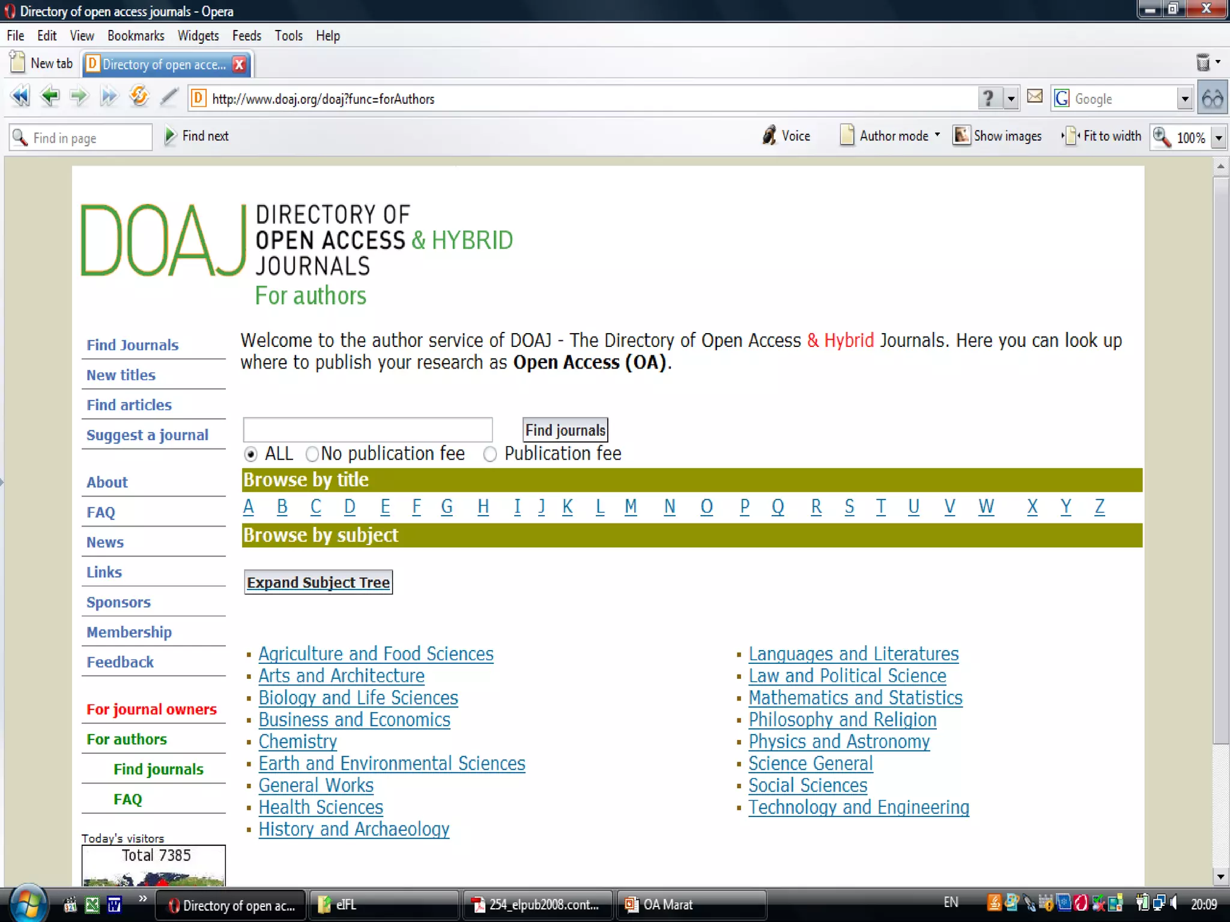Click the Rewind navigation icon
This screenshot has width=1230, height=922.
pos(20,97)
